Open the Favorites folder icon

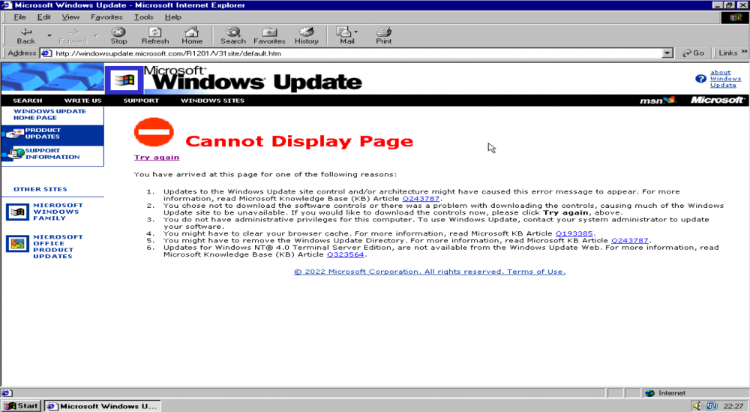click(268, 32)
